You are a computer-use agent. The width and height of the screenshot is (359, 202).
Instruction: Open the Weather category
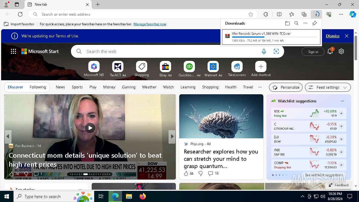[x=149, y=87]
